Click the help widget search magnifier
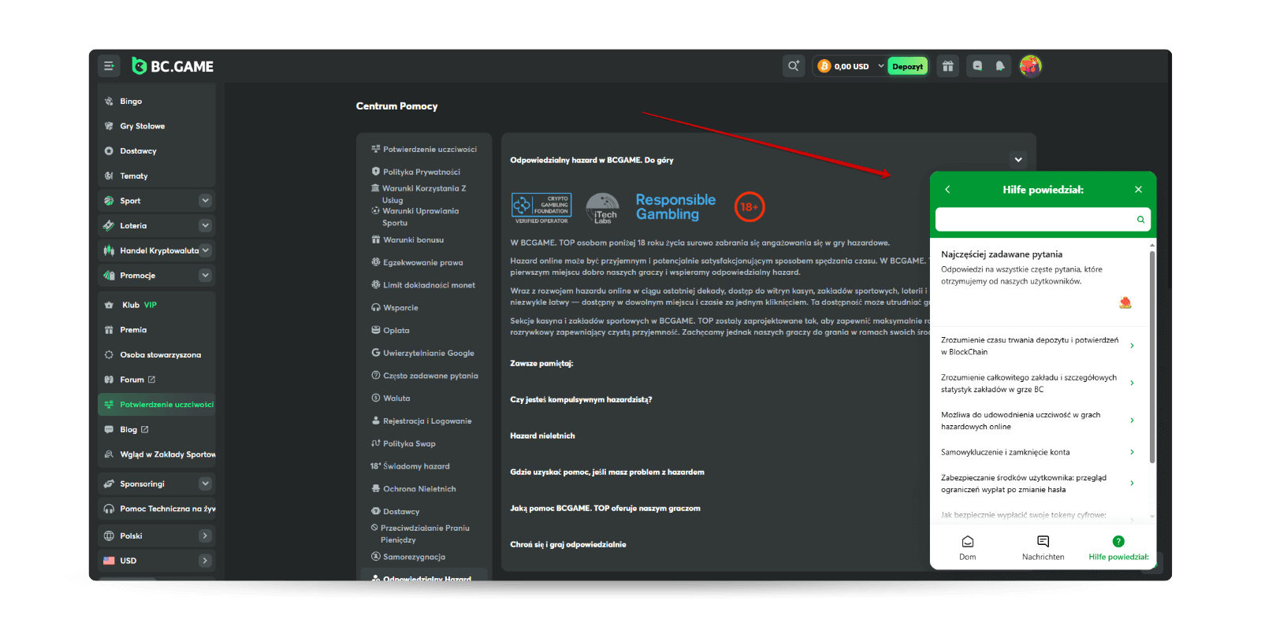Viewport: 1261px width, 630px height. point(1140,220)
